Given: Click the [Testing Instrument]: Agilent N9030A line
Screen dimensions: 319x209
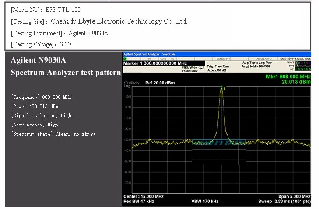Looking at the screenshot, I should point(60,33).
